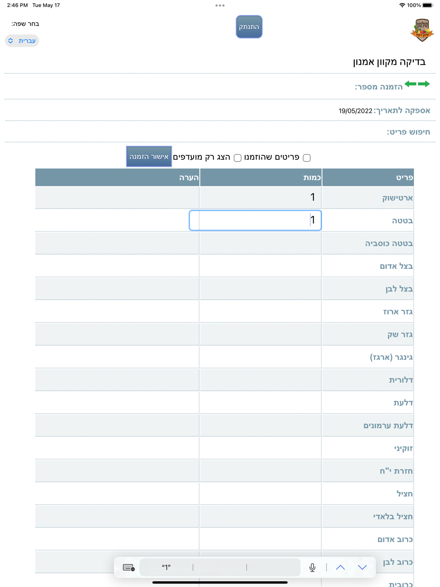Viewport: 440px width, 587px height.
Task: Tap the store logo in the top corner
Action: 422,30
